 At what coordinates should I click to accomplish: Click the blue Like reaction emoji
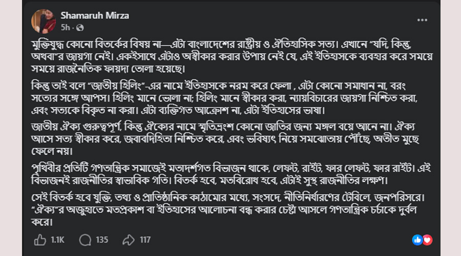pyautogui.click(x=417, y=239)
